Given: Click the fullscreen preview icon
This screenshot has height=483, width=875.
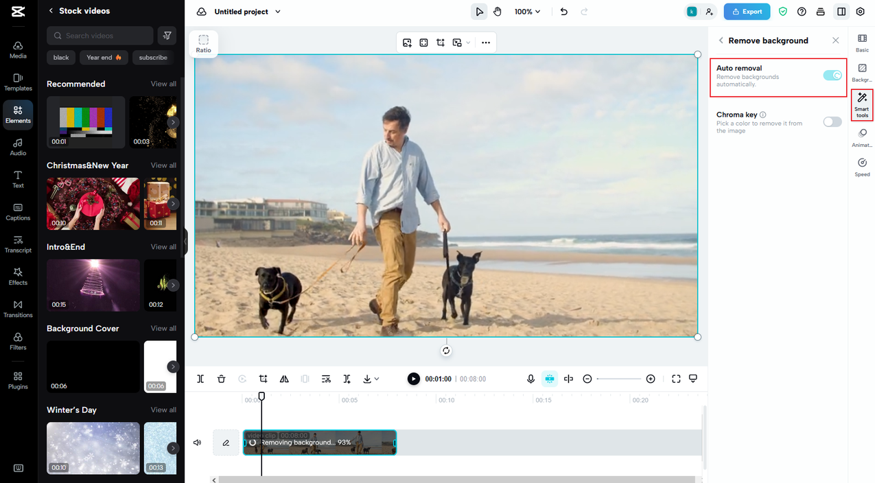Looking at the screenshot, I should click(676, 379).
